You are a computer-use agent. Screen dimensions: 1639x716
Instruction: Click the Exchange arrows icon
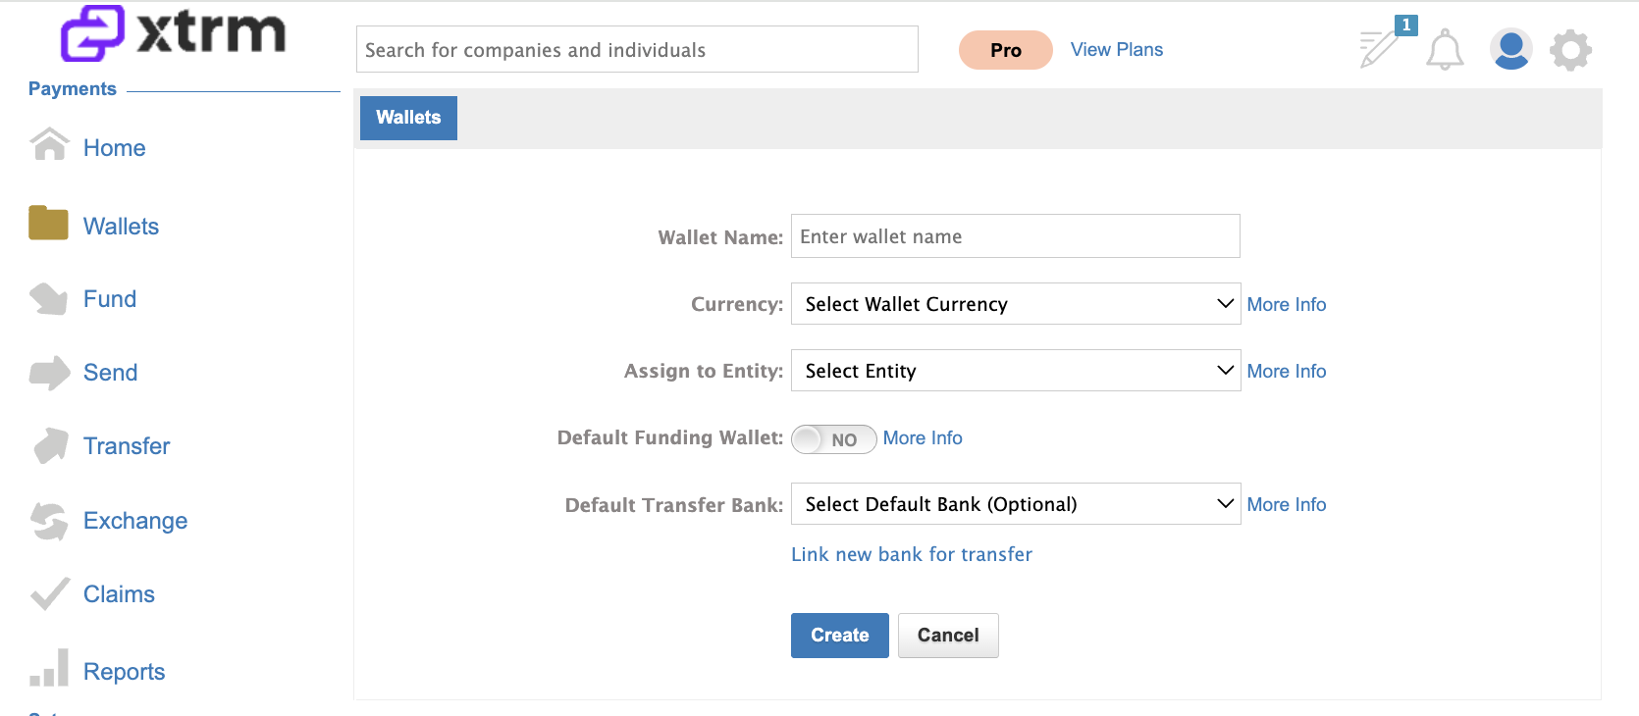coord(48,521)
